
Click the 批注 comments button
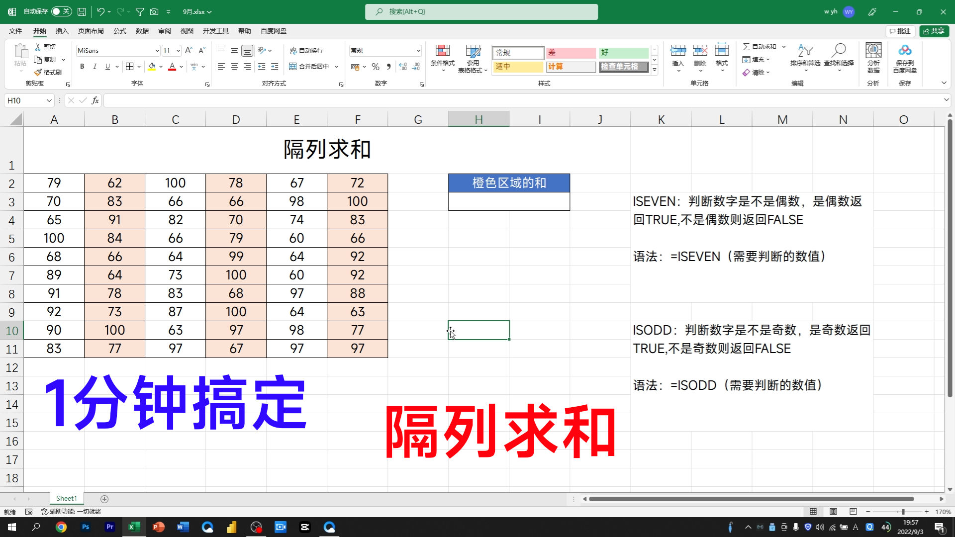click(x=900, y=31)
